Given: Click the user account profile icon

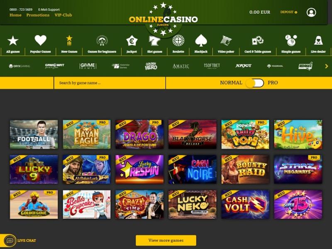Looking at the screenshot, I should point(311,12).
